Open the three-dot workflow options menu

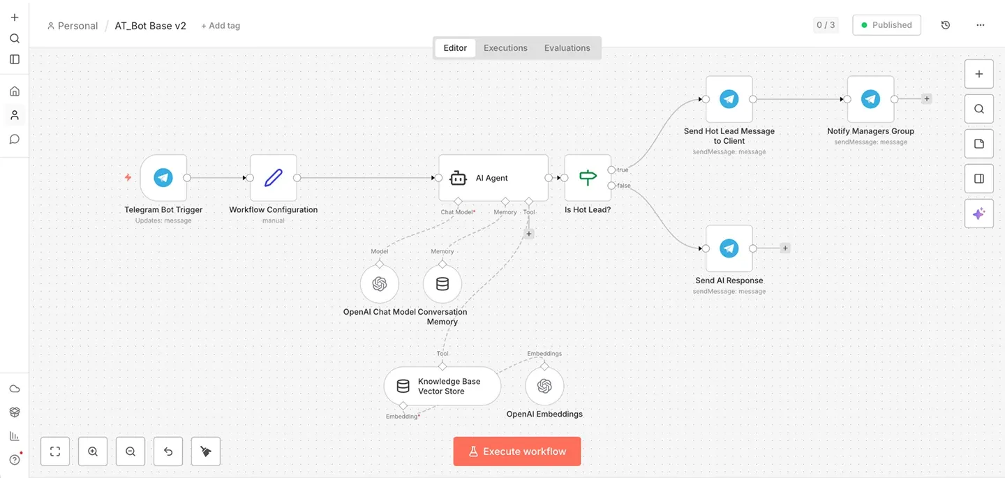(981, 25)
